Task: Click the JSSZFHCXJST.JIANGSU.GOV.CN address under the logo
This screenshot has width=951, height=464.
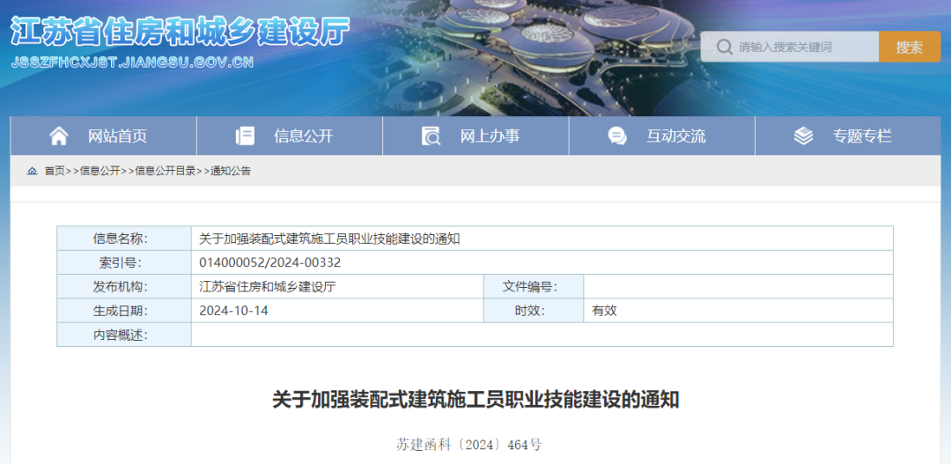Action: 133,63
